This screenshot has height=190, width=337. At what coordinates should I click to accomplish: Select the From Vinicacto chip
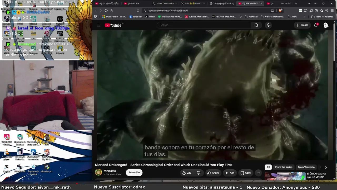(x=306, y=167)
